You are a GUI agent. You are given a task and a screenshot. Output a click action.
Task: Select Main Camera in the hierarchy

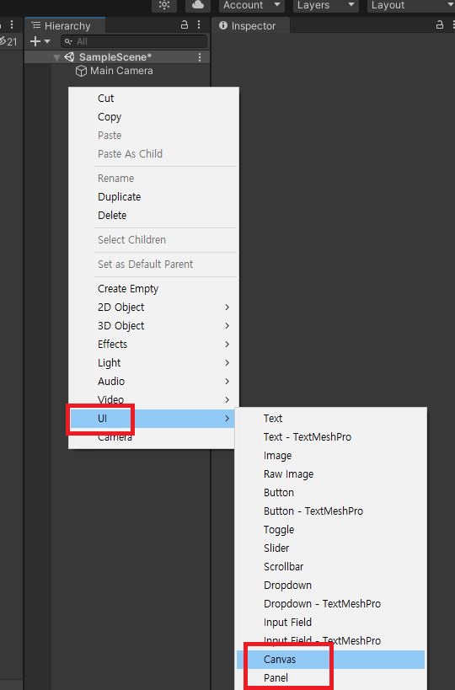121,71
